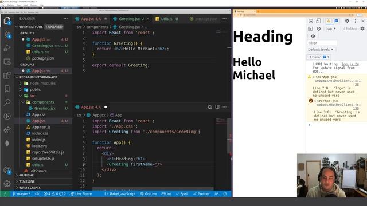Screen dimensions: 367x206
Task: Toggle the eye watch icon in status bar
Action: (x=37, y=193)
